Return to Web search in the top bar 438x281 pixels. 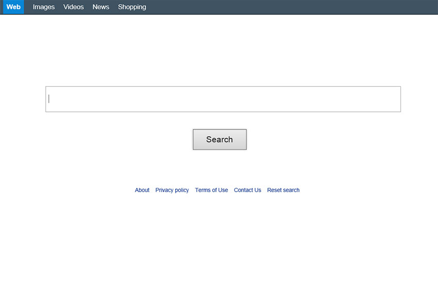[x=13, y=7]
